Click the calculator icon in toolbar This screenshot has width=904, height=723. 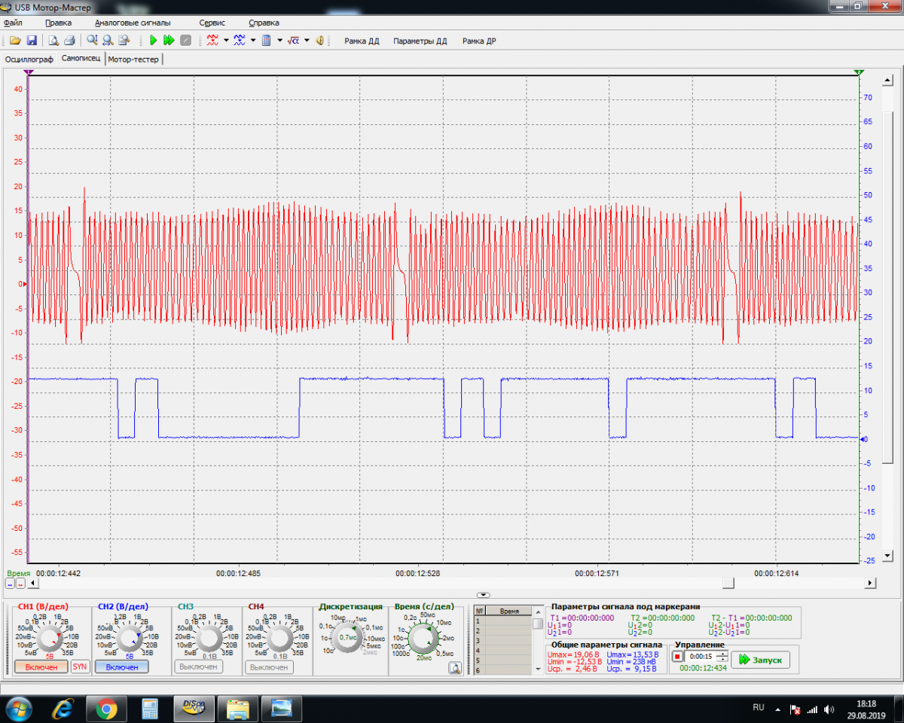tap(266, 41)
